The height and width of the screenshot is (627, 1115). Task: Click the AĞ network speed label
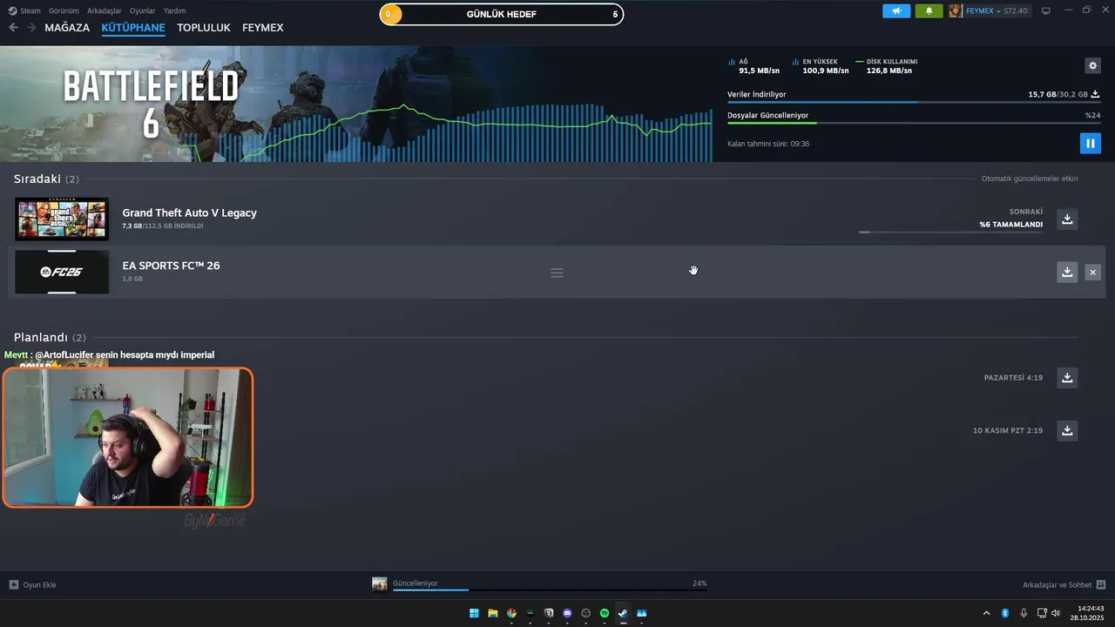(743, 62)
